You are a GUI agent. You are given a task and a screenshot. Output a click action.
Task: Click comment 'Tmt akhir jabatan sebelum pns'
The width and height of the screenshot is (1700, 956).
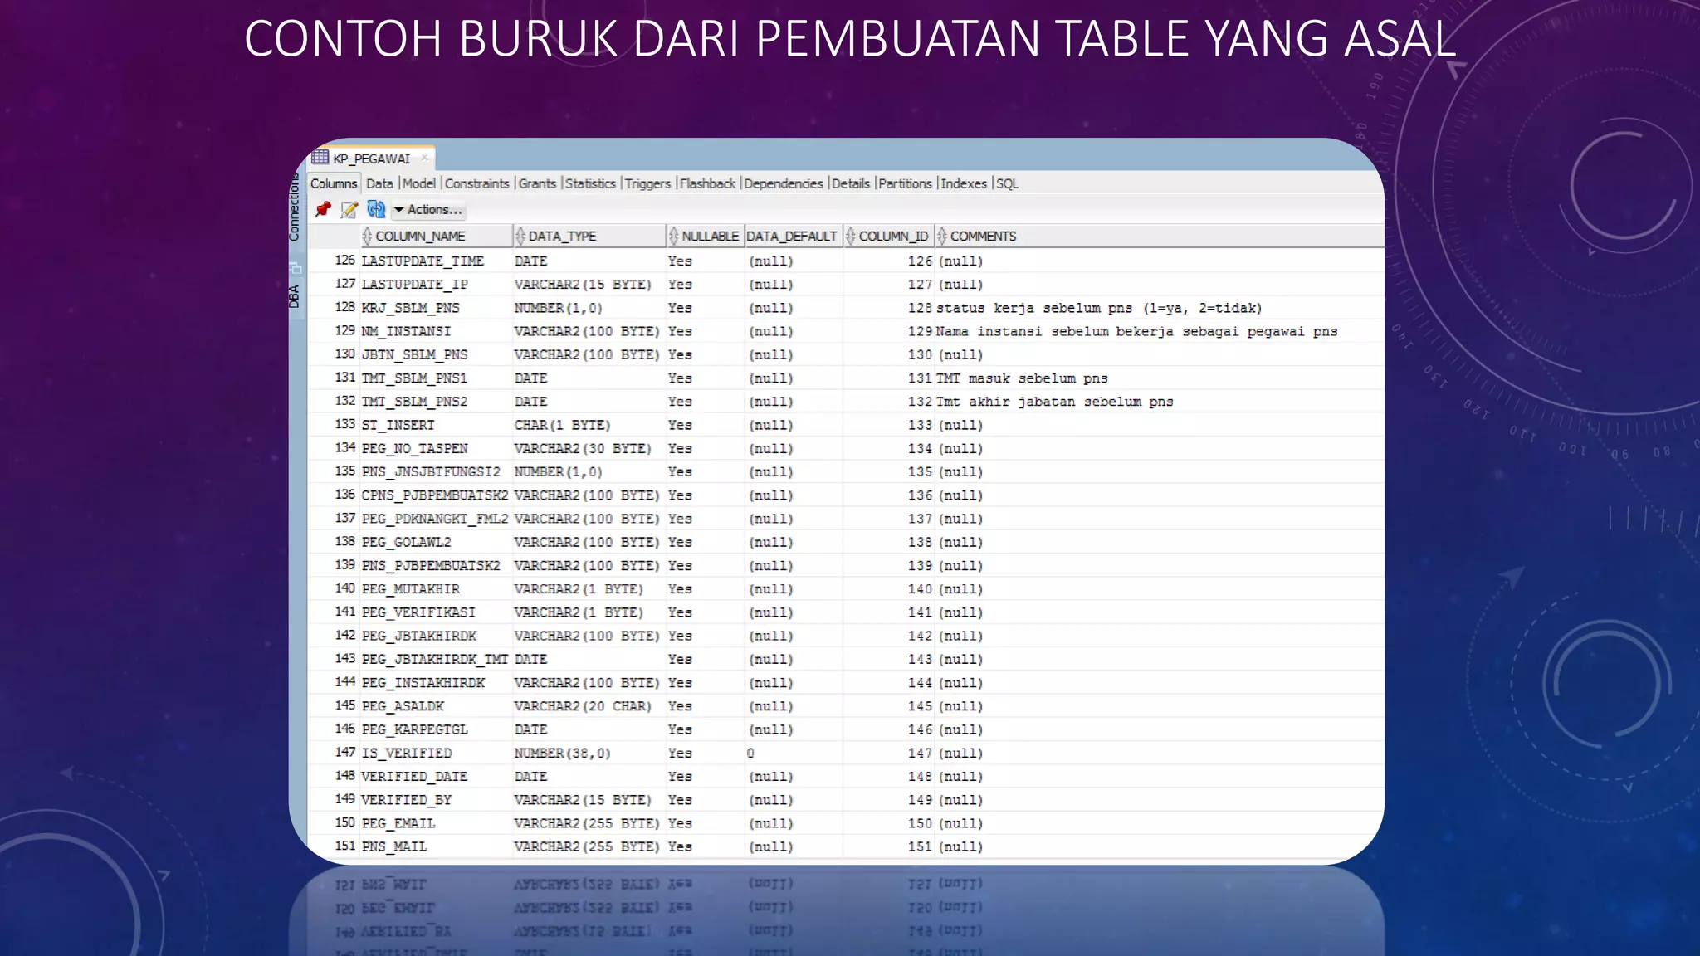tap(1054, 402)
